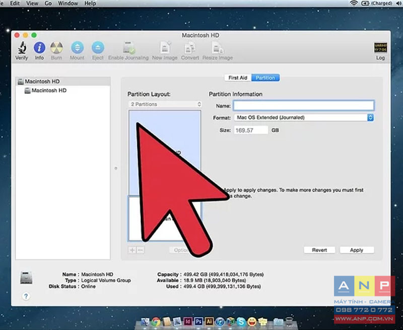Screen dimensions: 403x330
Task: Open the Partition Layout dropdown showing 2 Partitions
Action: [165, 104]
